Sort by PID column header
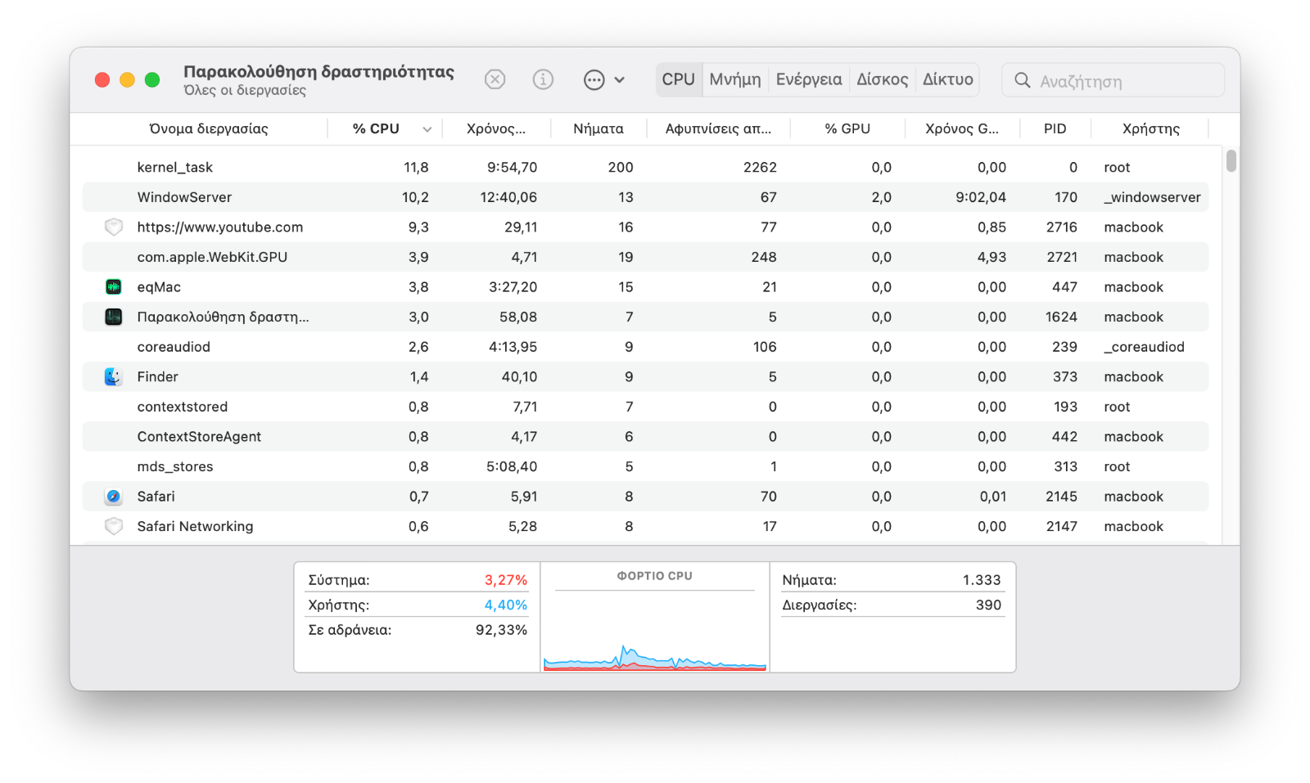This screenshot has height=783, width=1310. pyautogui.click(x=1055, y=128)
